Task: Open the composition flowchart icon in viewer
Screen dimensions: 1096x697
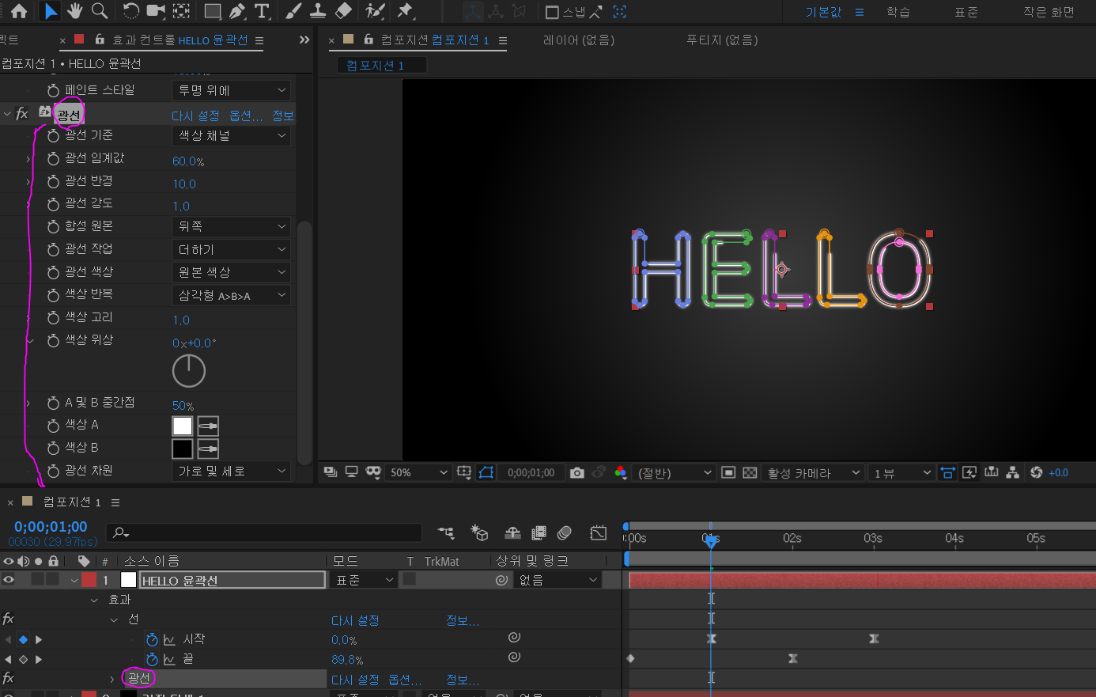Action: tap(1013, 473)
